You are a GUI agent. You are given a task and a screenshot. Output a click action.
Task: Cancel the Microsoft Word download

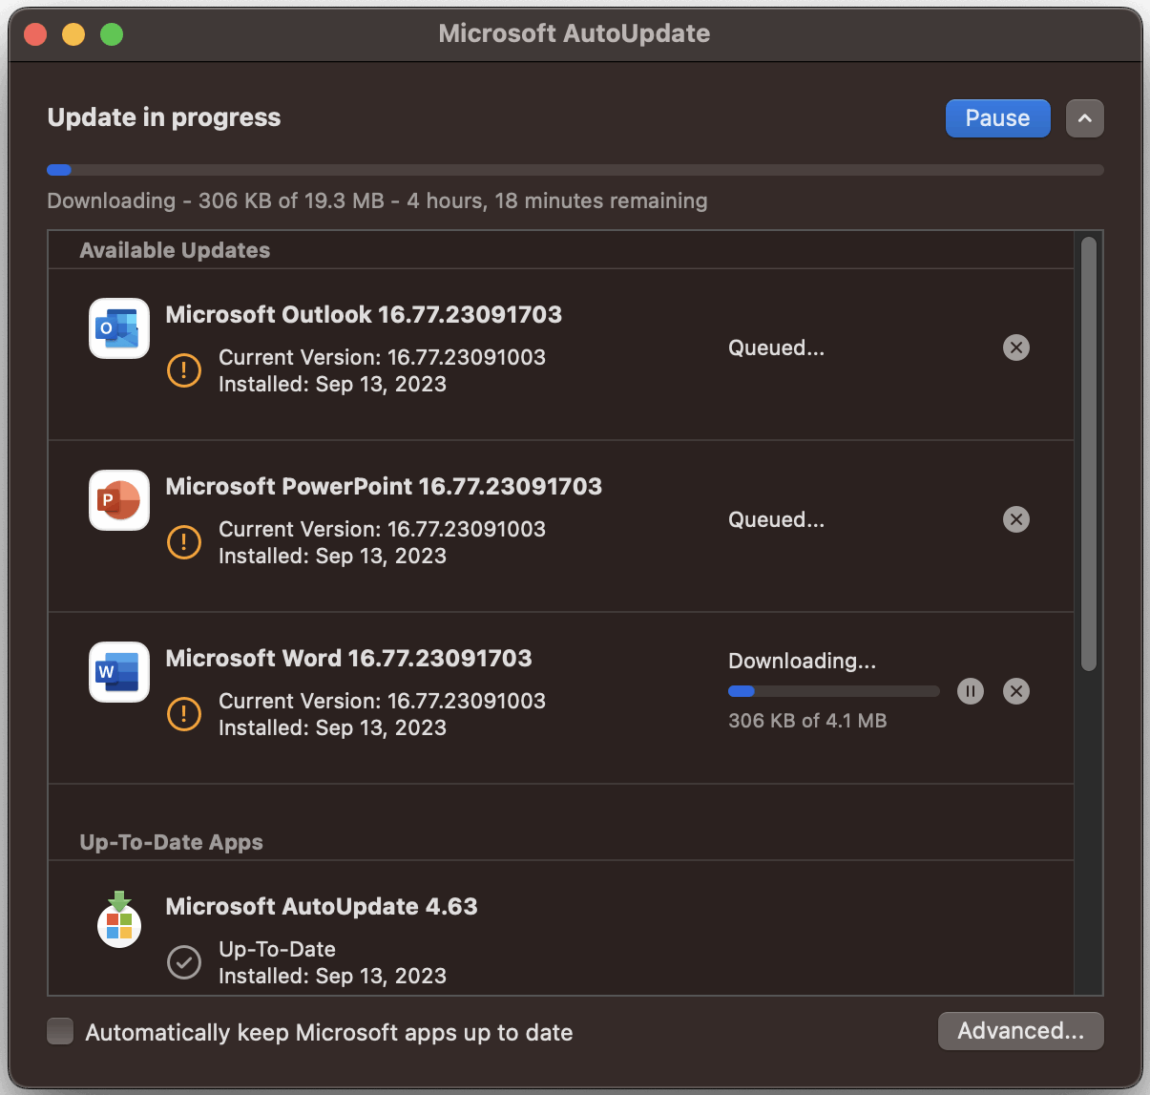(1015, 690)
